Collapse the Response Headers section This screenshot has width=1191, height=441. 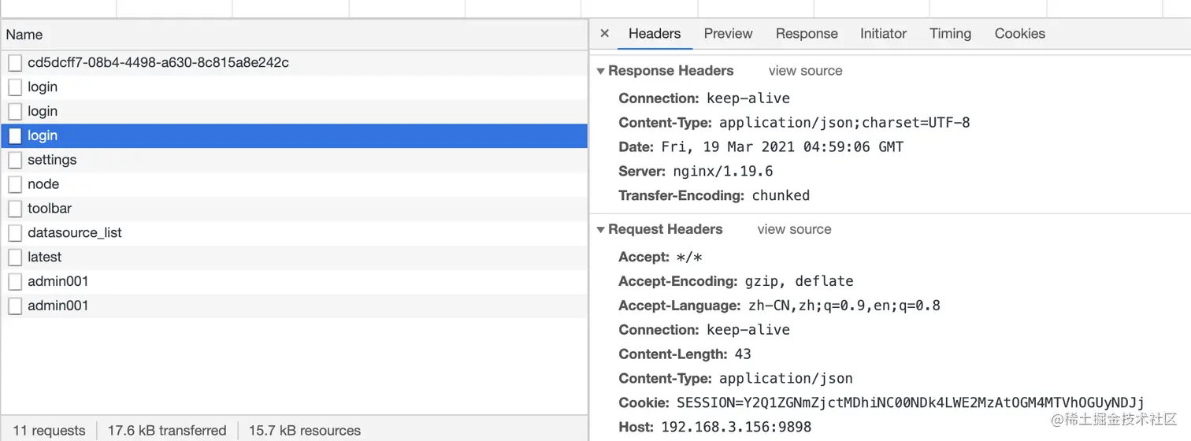(x=601, y=71)
